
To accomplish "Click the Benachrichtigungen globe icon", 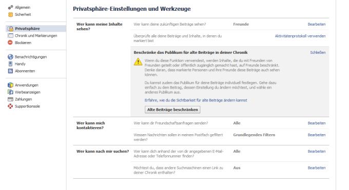I will tap(10, 57).
